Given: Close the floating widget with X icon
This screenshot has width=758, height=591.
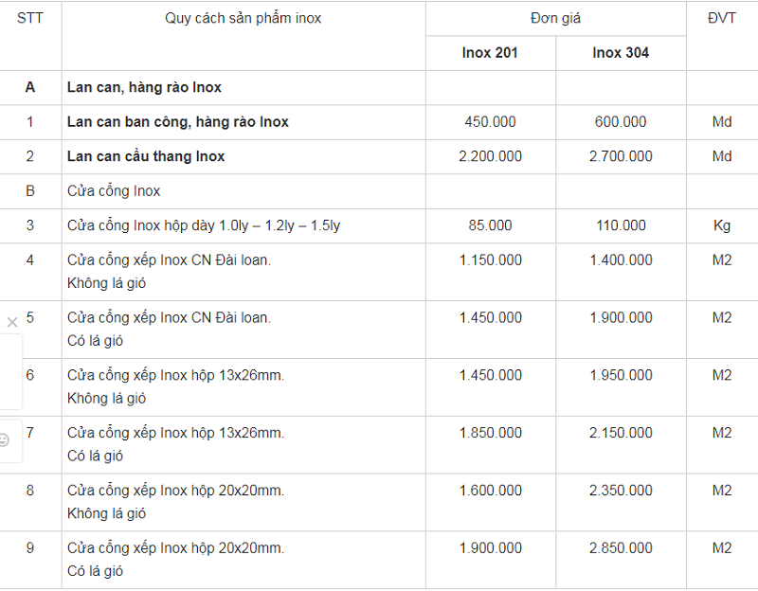Looking at the screenshot, I should click(x=12, y=322).
